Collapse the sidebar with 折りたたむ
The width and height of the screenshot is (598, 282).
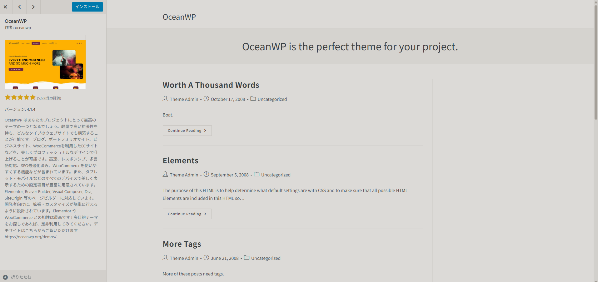tap(17, 277)
